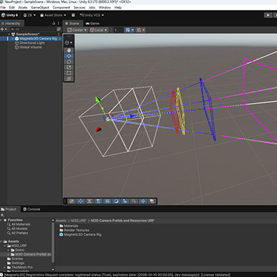Open the GameObject menu
Viewport: 277px width, 277px height.
[x=40, y=8]
